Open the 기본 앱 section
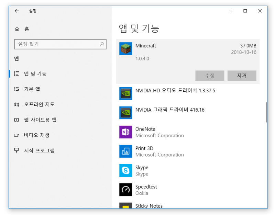Image resolution: width=275 pixels, height=216 pixels. [x=60, y=89]
